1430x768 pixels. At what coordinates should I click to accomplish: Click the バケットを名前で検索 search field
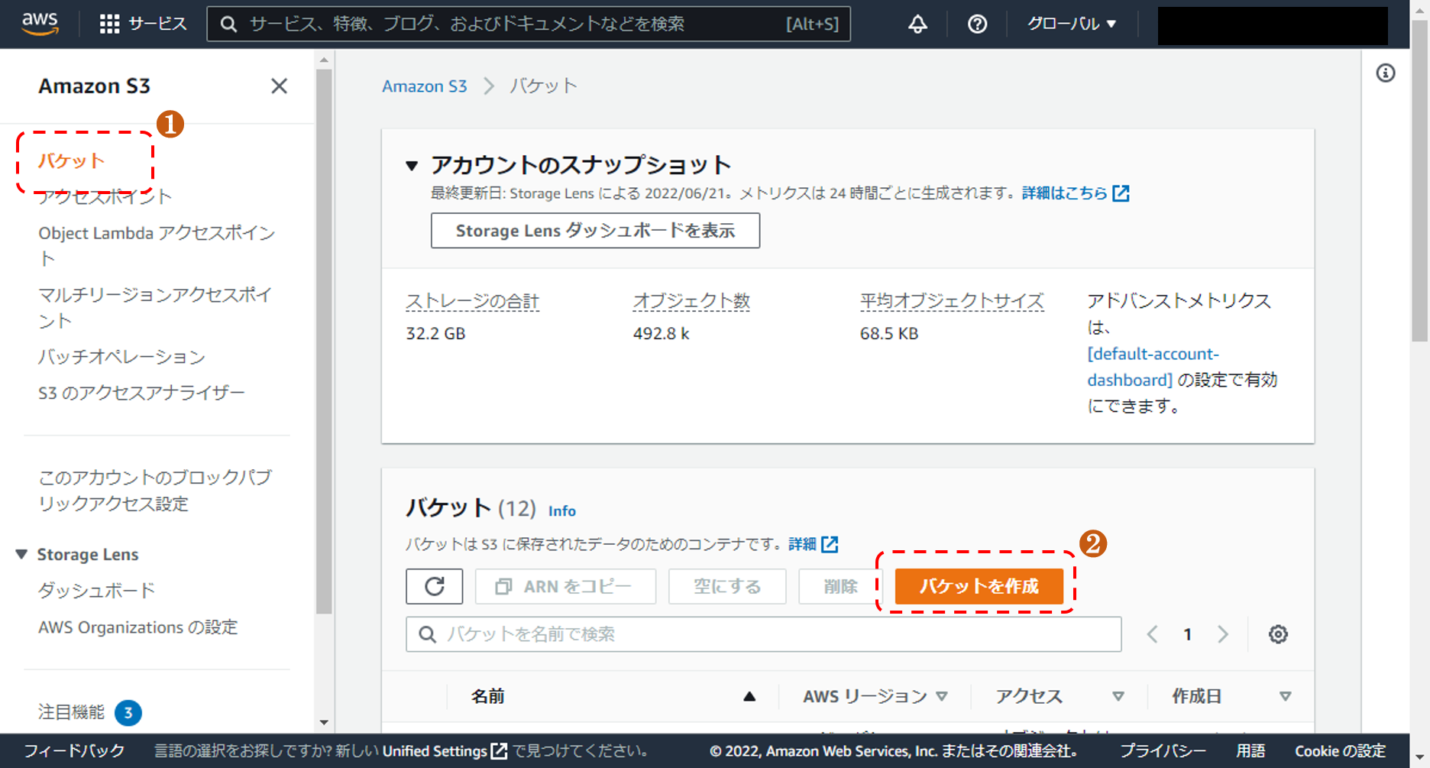(764, 634)
